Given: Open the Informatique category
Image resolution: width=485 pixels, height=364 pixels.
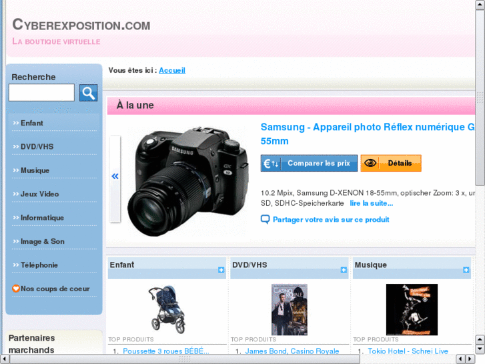Looking at the screenshot, I should coord(42,218).
